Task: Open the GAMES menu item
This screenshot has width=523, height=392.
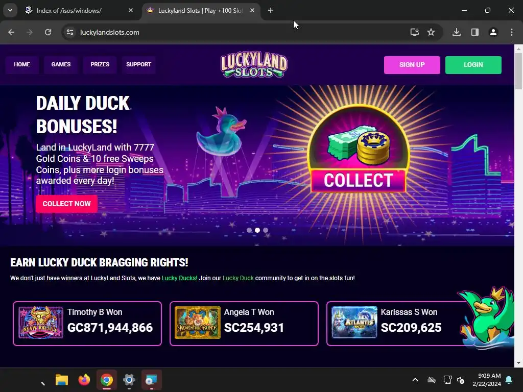Action: click(x=61, y=64)
